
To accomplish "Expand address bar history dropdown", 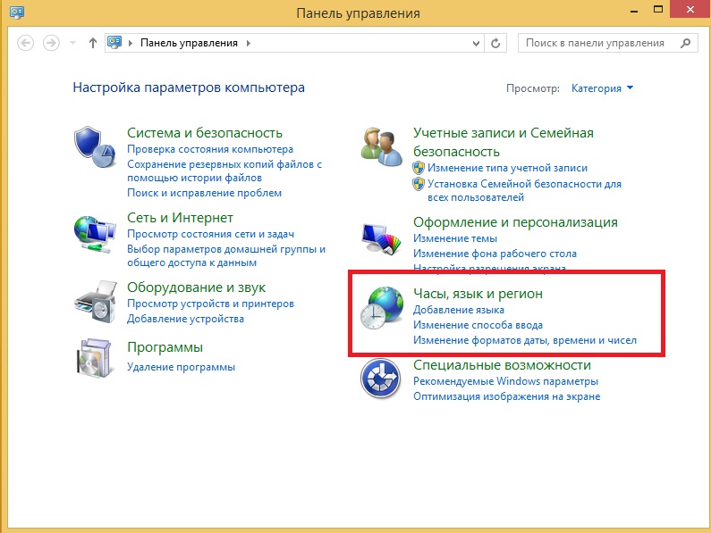I will [476, 44].
